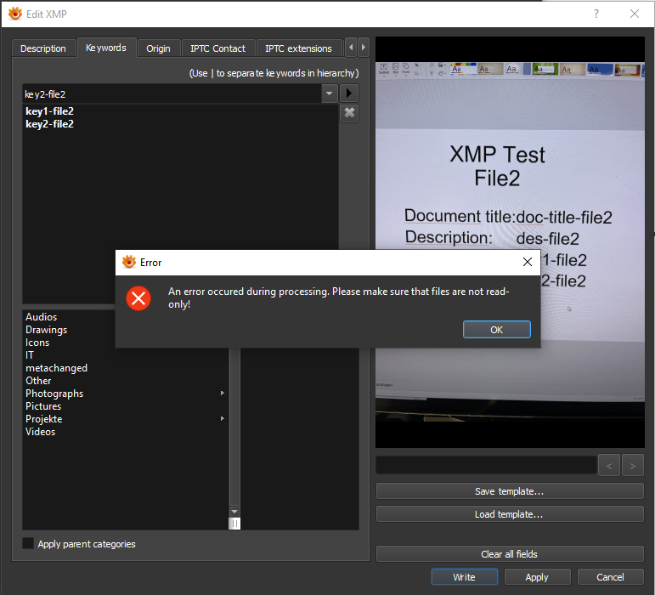655x595 pixels.
Task: Select the metachanged category
Action: tap(56, 368)
